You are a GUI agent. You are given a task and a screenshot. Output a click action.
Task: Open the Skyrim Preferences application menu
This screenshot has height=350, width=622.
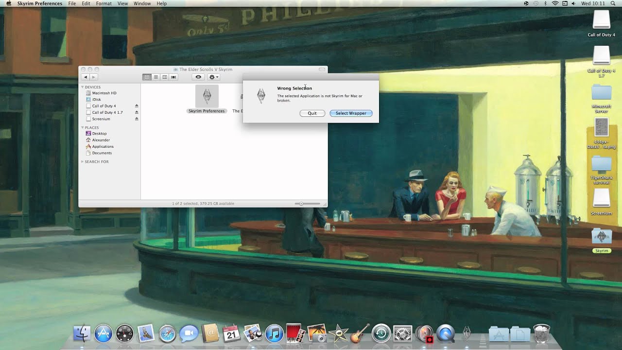point(40,3)
